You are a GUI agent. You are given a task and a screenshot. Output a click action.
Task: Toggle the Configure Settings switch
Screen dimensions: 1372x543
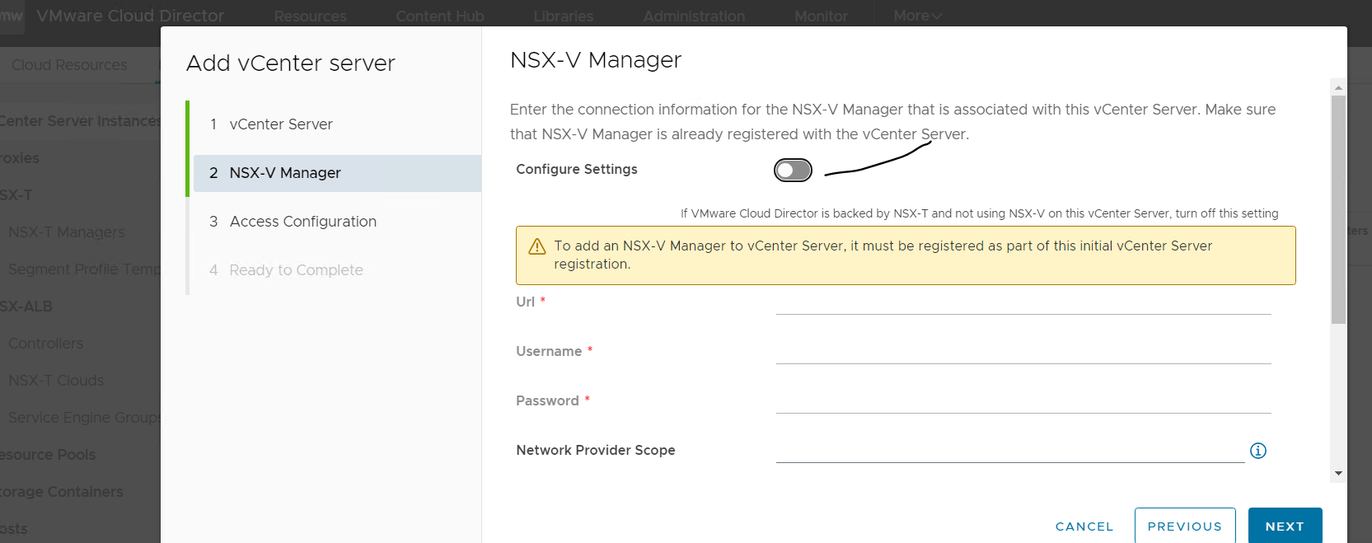793,170
